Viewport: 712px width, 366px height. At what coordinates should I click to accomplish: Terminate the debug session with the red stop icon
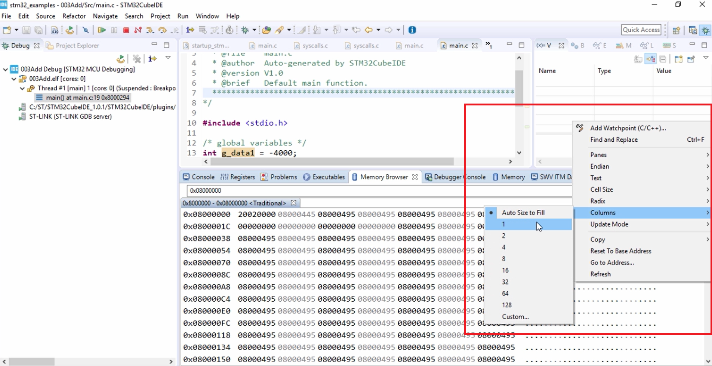tap(126, 30)
